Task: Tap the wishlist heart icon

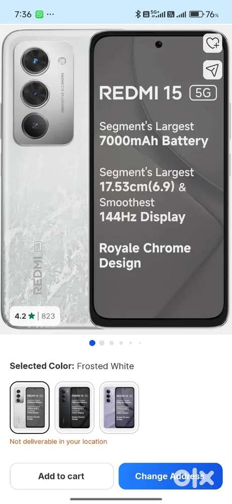Action: (213, 43)
